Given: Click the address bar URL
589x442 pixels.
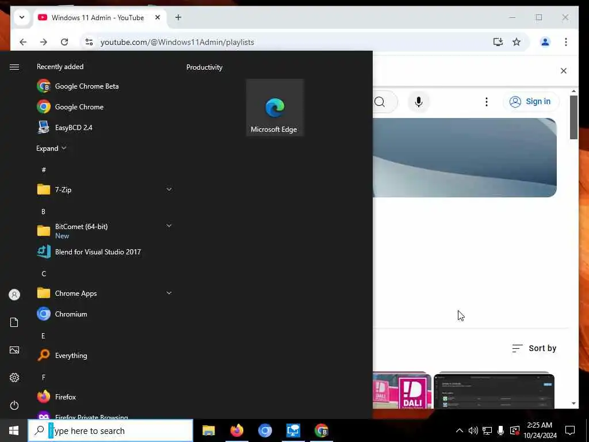Looking at the screenshot, I should (x=177, y=42).
